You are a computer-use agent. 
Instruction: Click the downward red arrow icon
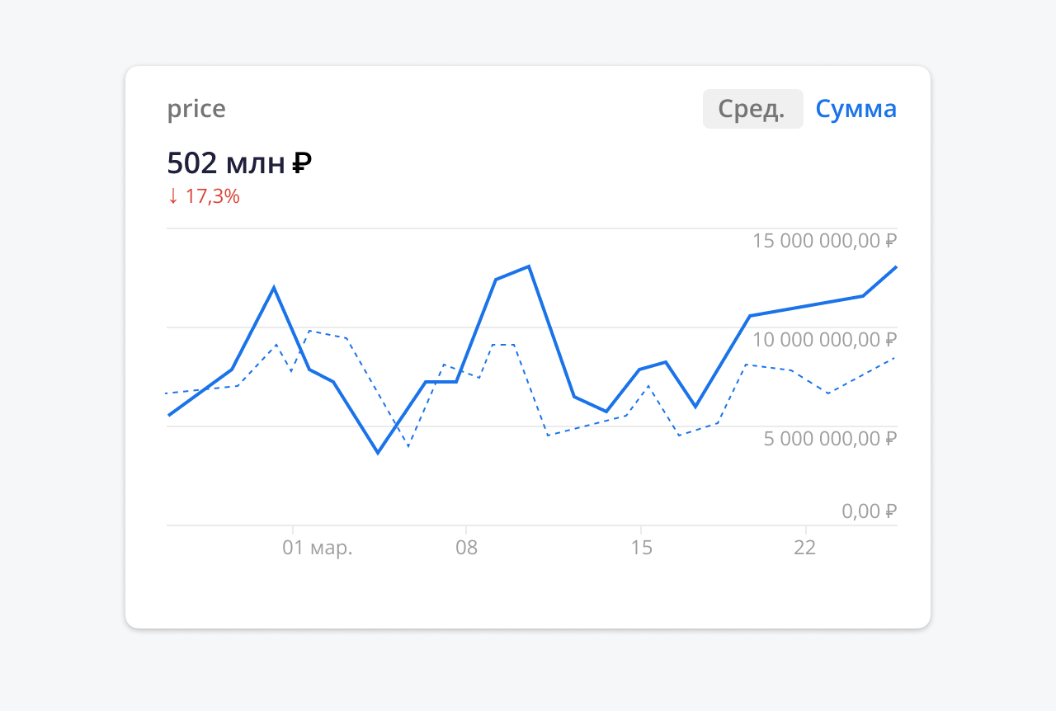(x=172, y=196)
